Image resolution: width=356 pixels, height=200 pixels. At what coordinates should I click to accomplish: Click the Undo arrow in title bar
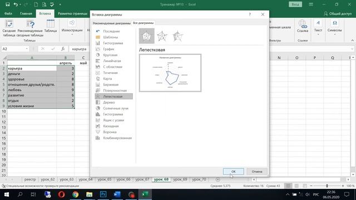coord(16,4)
